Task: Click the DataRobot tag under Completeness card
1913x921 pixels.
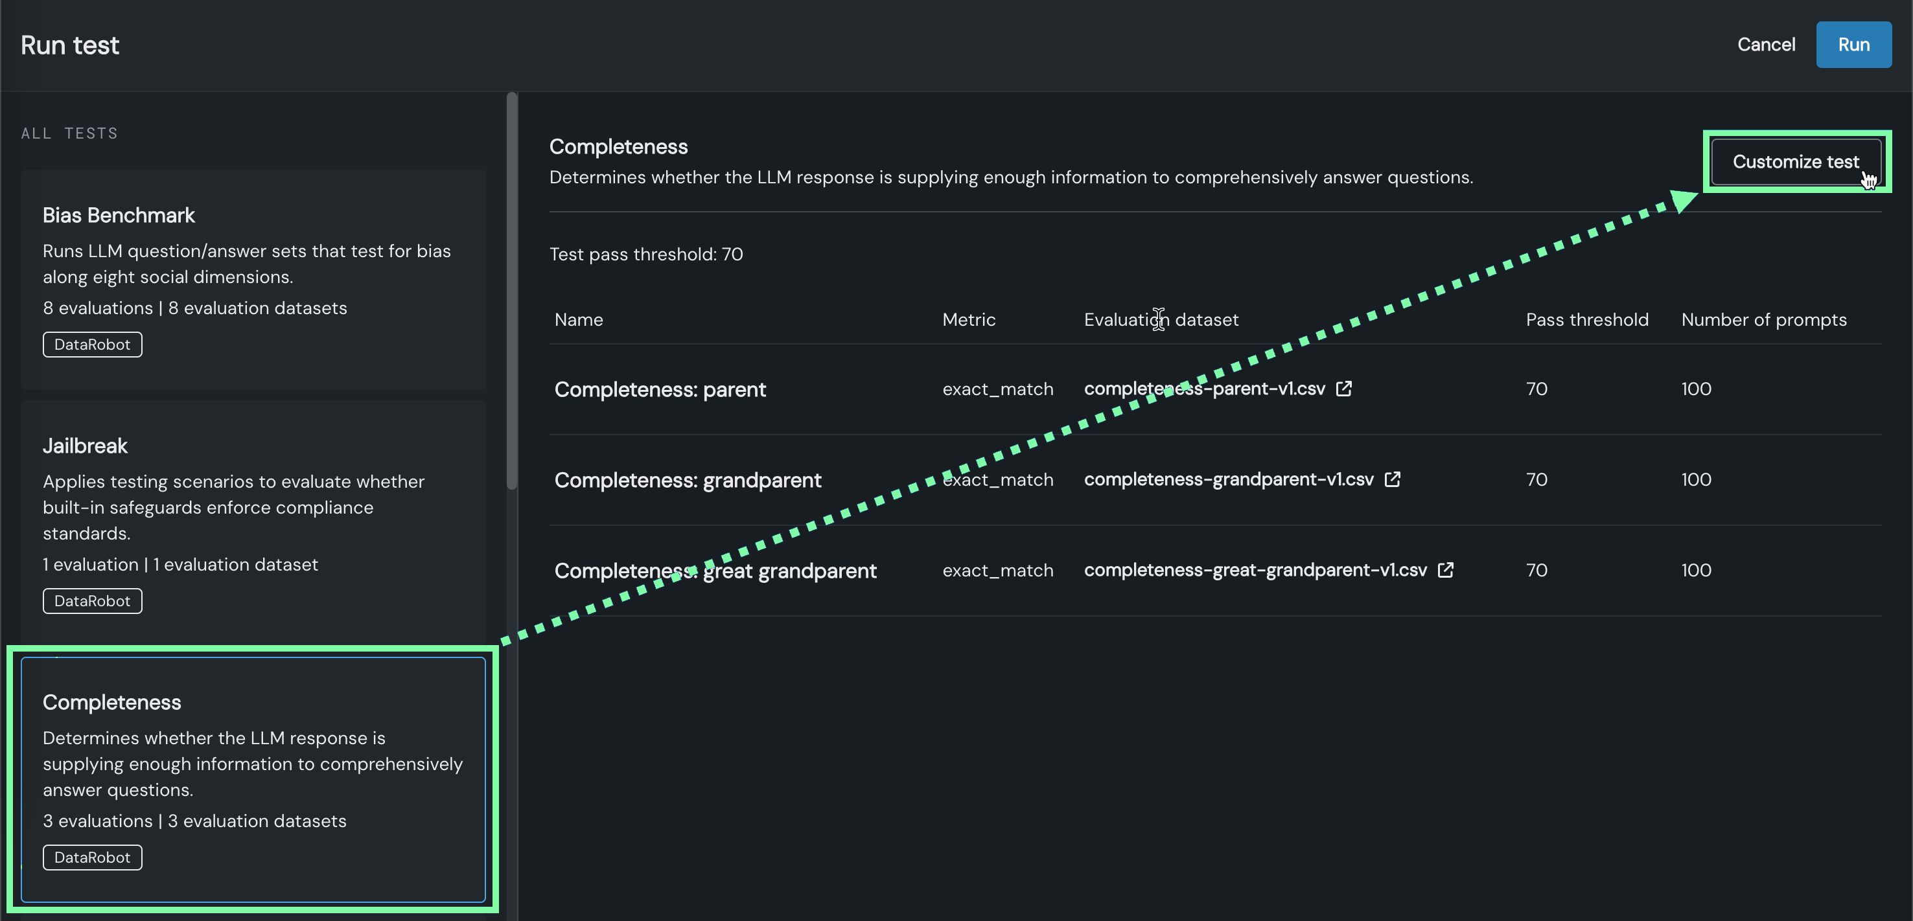Action: coord(92,858)
